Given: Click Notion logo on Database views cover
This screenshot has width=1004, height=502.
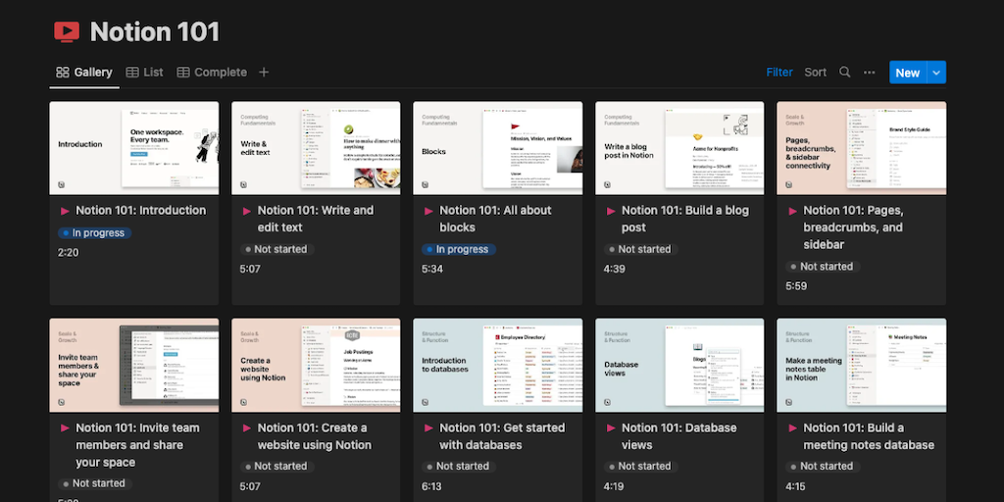Looking at the screenshot, I should click(607, 402).
